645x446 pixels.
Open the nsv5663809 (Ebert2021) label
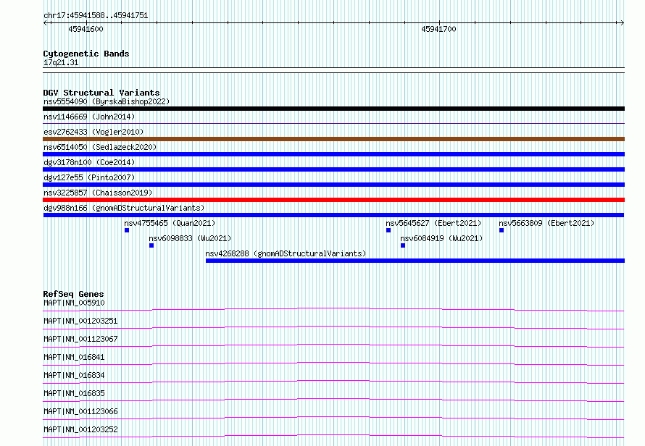coord(546,223)
